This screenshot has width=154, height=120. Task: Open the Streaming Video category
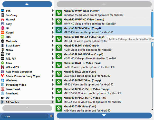[27, 85]
